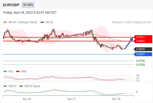Click the MACD legend swatch

pos(5,86)
